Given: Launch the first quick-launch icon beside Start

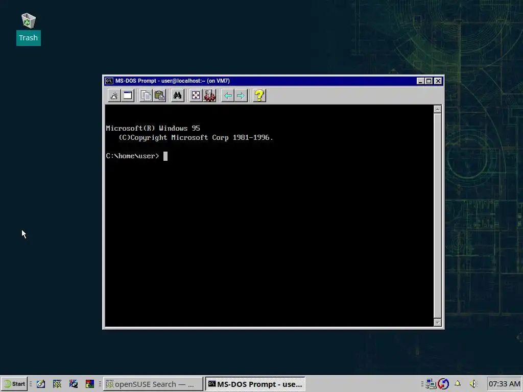Looking at the screenshot, I should [x=41, y=384].
